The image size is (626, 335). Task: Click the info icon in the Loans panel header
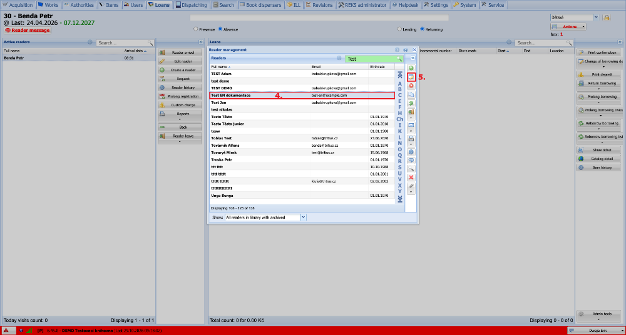[x=509, y=42]
